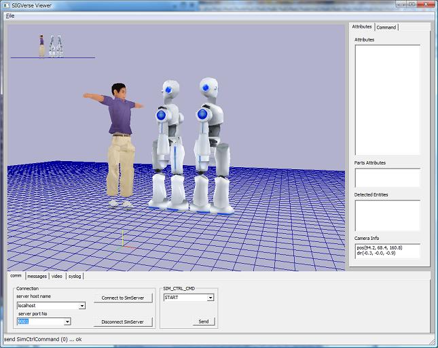Open the messages tab

(x=37, y=276)
